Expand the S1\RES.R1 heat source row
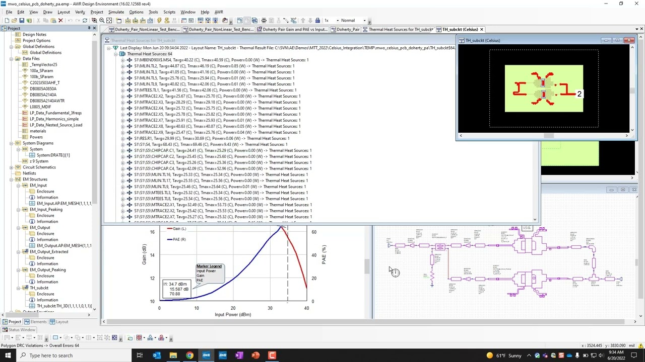645x362 pixels. click(x=122, y=138)
